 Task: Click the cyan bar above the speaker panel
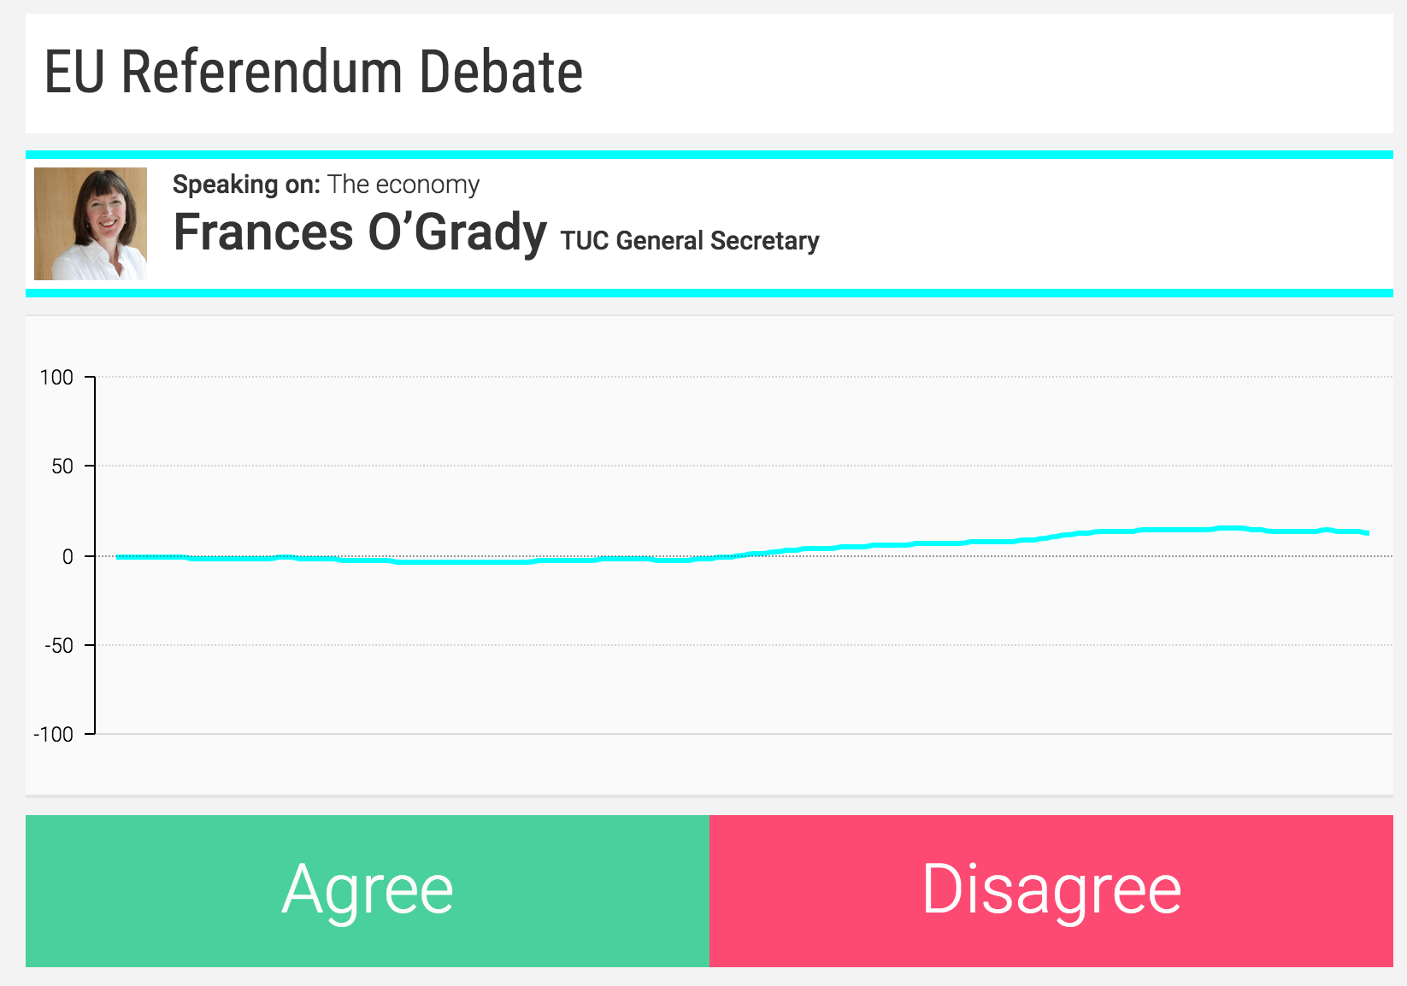click(709, 155)
